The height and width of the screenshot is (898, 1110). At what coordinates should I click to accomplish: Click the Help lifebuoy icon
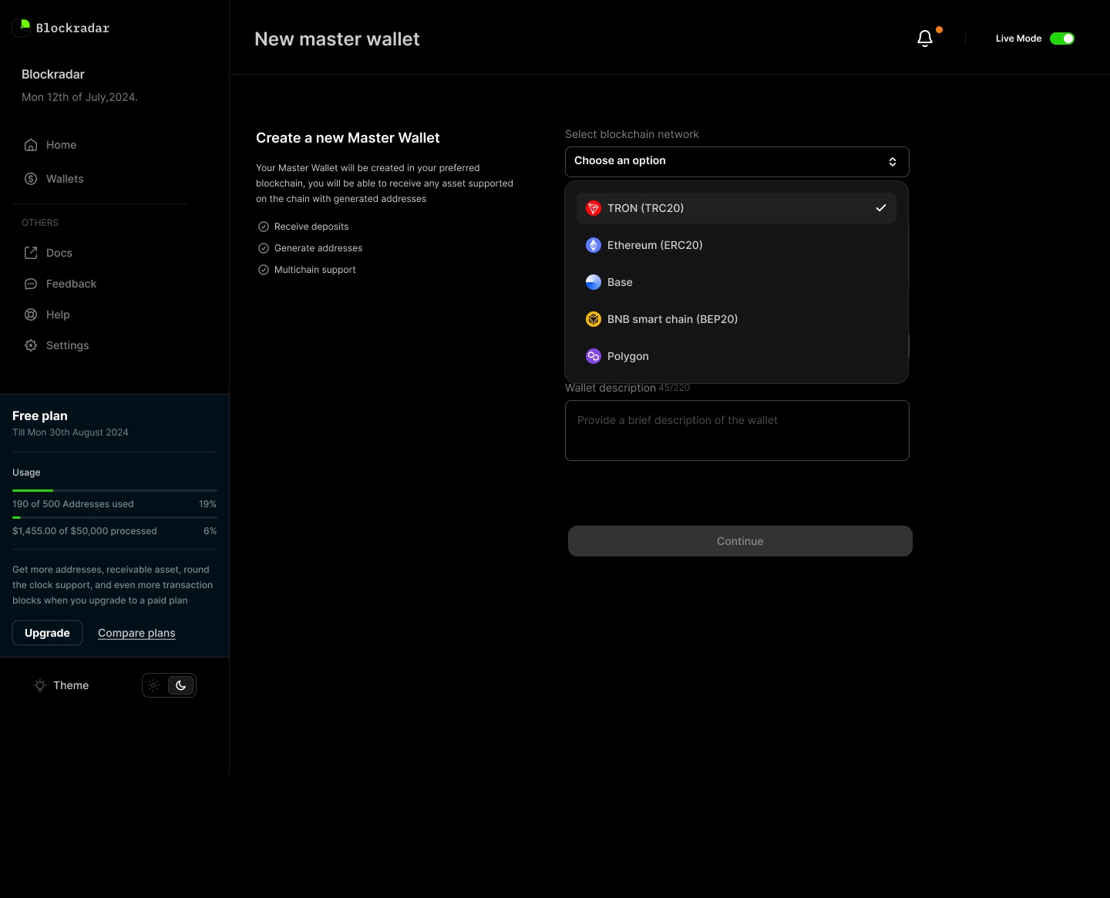click(31, 314)
